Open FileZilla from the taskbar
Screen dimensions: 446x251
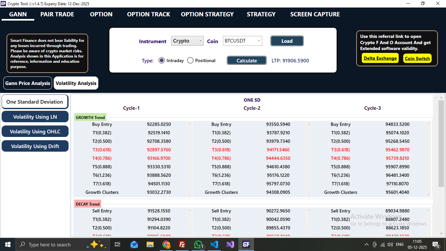pyautogui.click(x=182, y=244)
